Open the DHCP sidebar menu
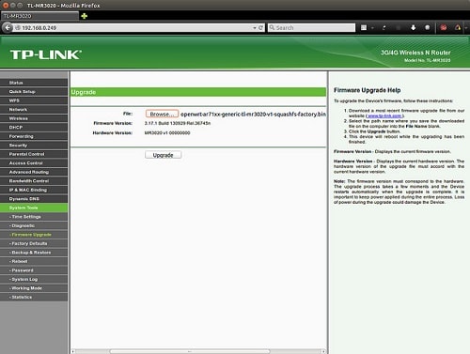Viewport: 470px width, 354px height. pos(34,128)
